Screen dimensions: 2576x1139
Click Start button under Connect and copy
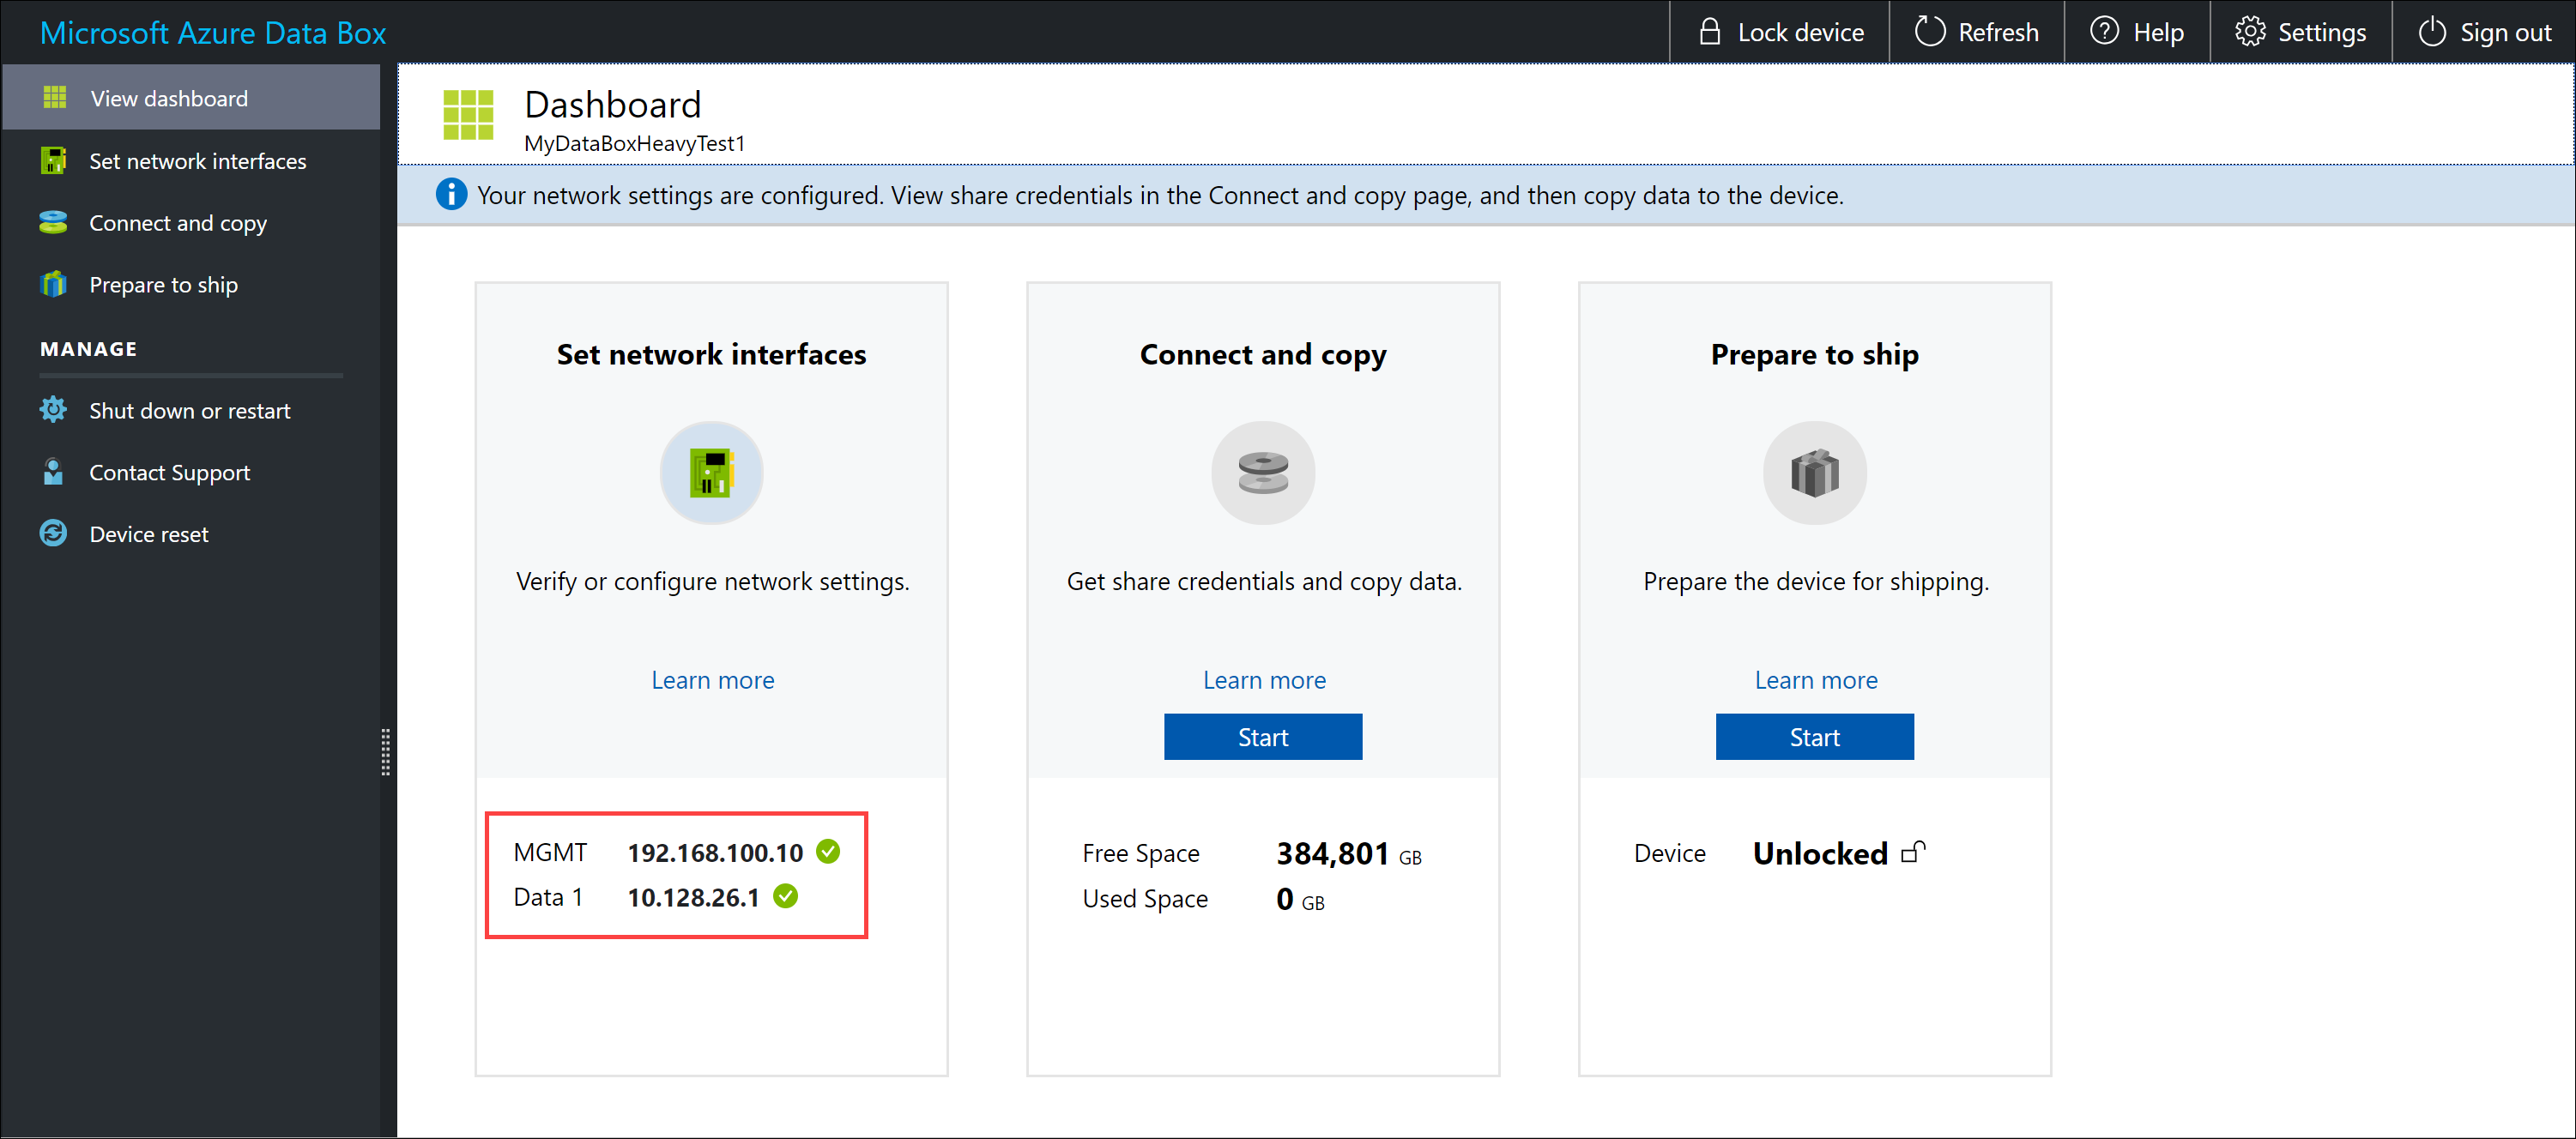pos(1263,737)
